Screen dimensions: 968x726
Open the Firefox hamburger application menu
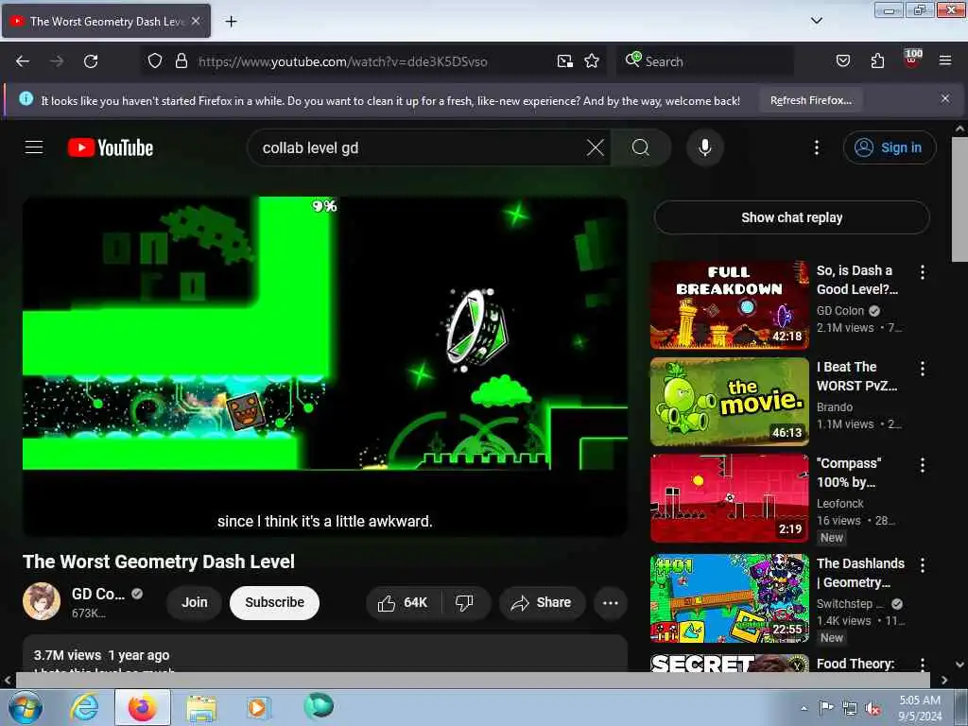pyautogui.click(x=944, y=60)
